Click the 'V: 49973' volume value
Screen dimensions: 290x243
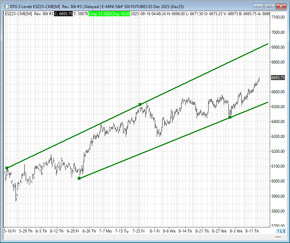pyautogui.click(x=231, y=14)
